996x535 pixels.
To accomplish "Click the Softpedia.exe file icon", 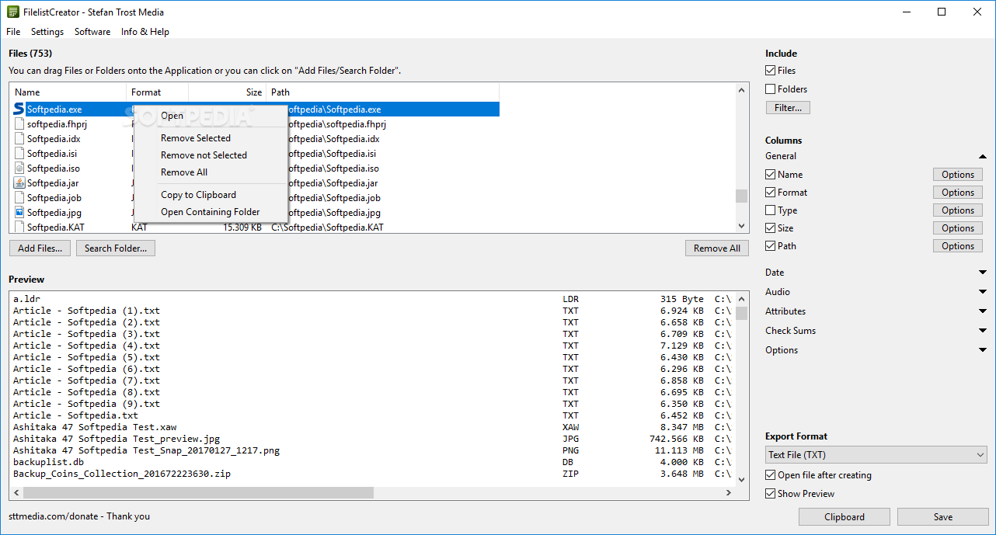I will click(x=19, y=109).
